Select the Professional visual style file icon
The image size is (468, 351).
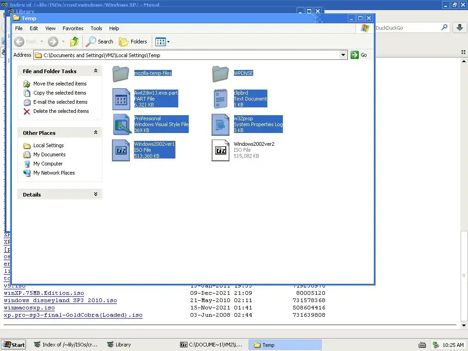click(x=122, y=124)
